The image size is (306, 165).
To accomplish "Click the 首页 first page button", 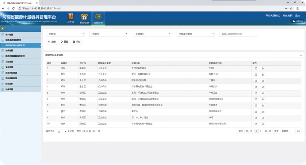I will [241, 131].
